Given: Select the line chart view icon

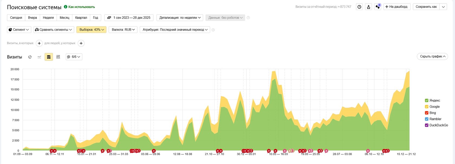Looking at the screenshot, I should pos(39,57).
